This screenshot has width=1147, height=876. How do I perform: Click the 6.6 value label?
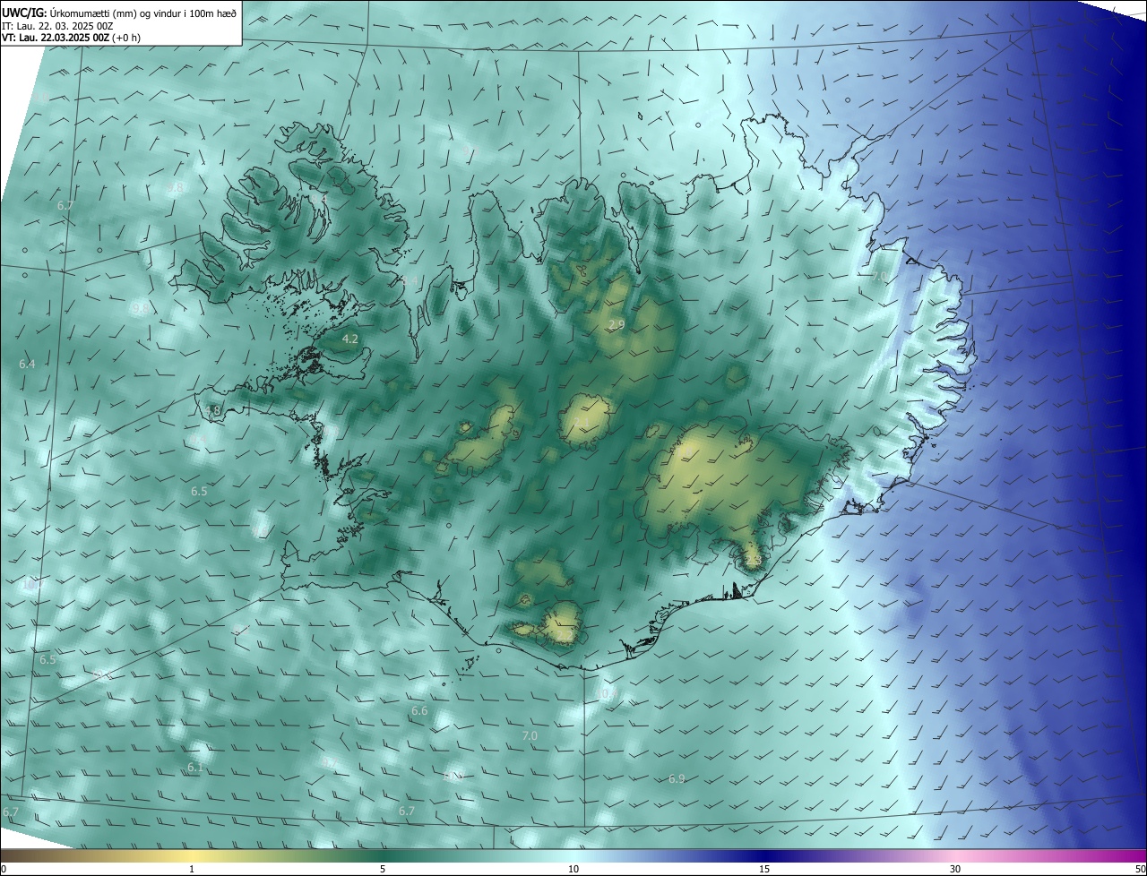(419, 711)
